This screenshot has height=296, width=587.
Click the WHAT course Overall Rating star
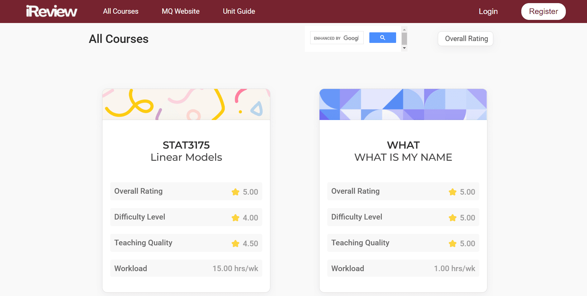pyautogui.click(x=452, y=192)
